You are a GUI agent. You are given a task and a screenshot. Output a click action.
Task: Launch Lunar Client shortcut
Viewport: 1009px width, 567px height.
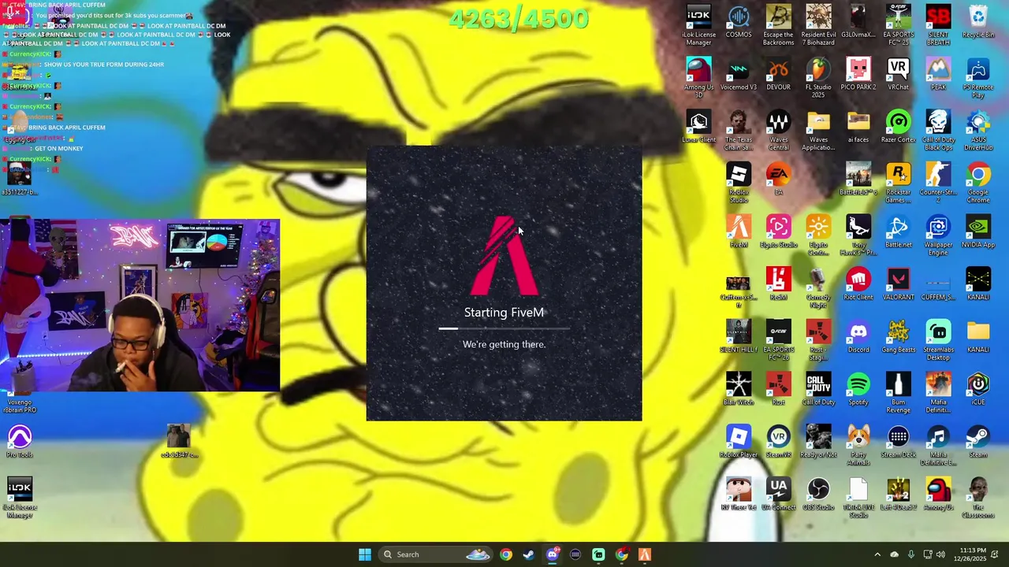coord(698,128)
